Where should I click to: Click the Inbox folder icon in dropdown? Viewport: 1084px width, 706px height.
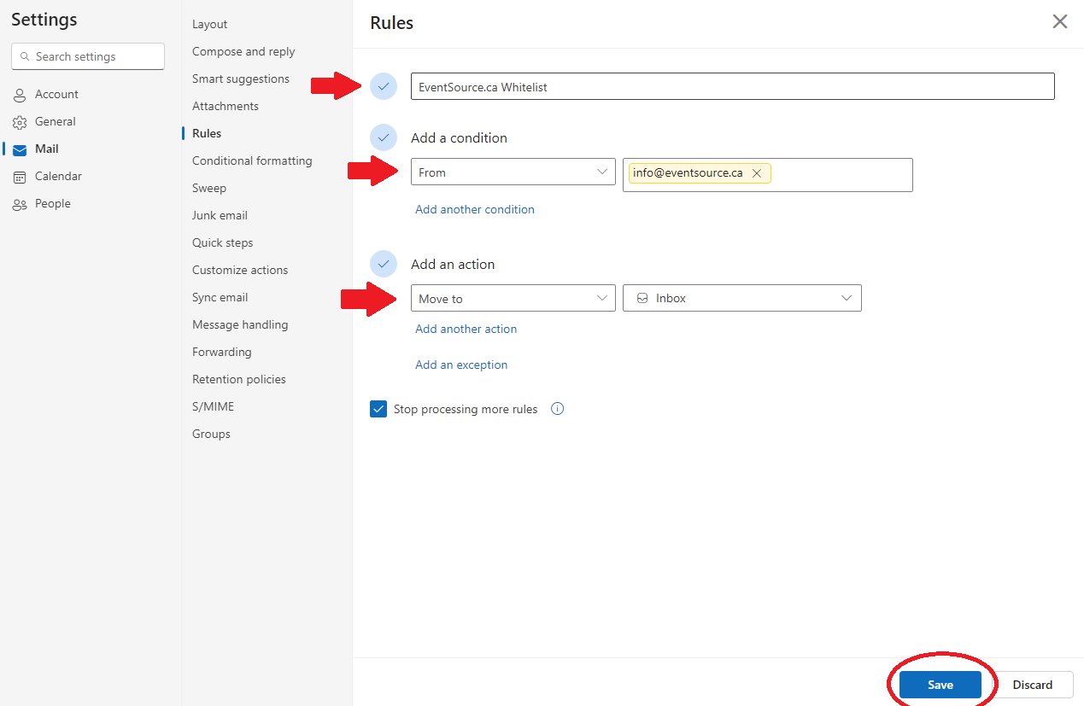(642, 299)
